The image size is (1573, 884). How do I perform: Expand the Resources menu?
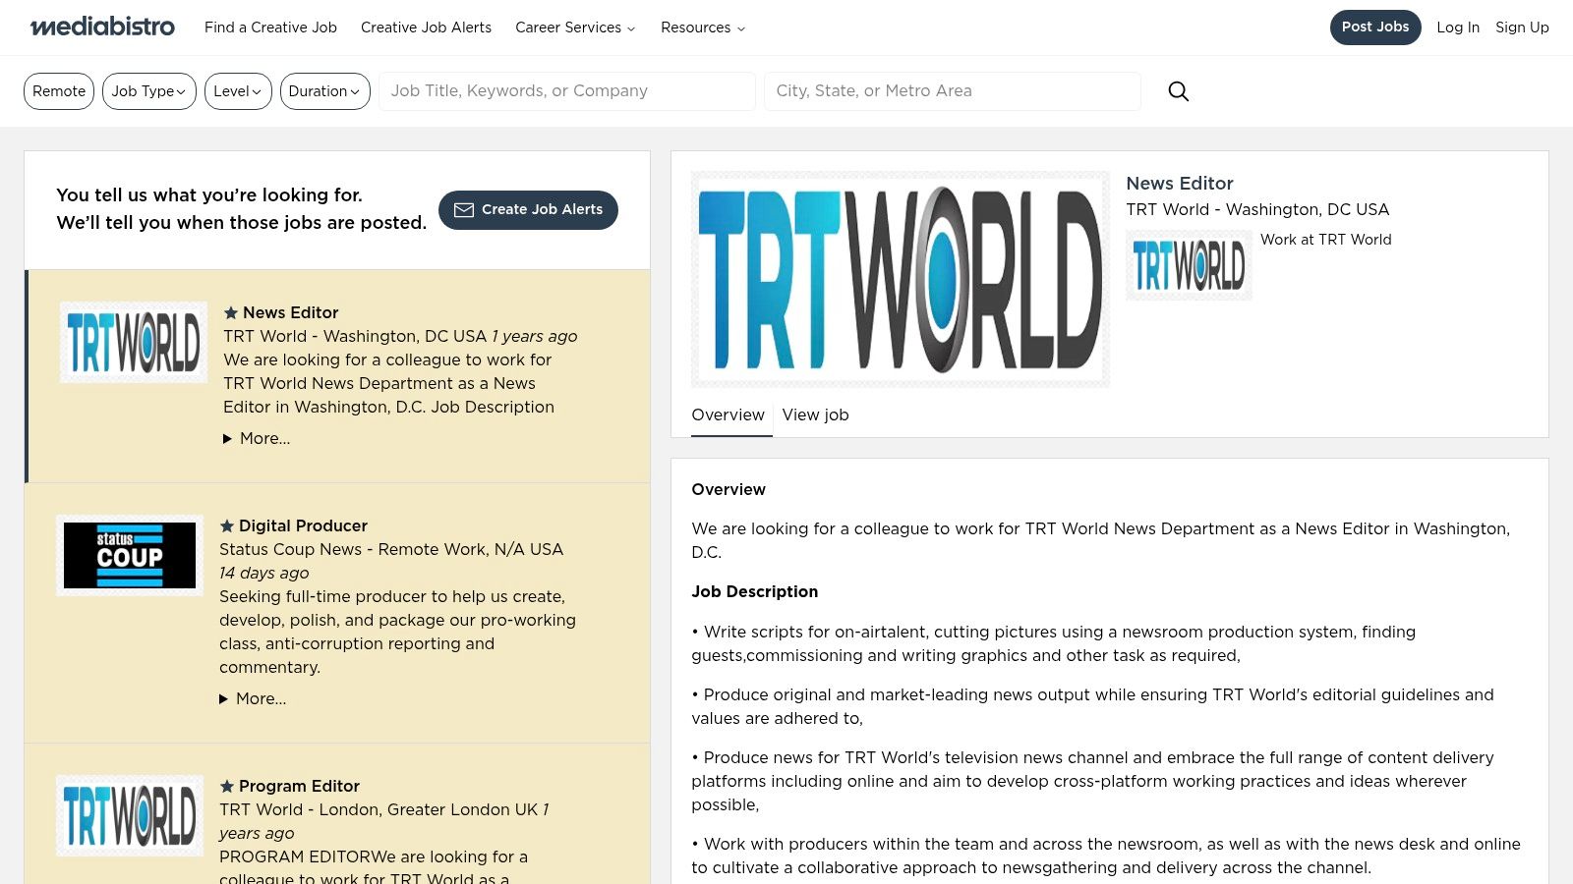click(703, 28)
